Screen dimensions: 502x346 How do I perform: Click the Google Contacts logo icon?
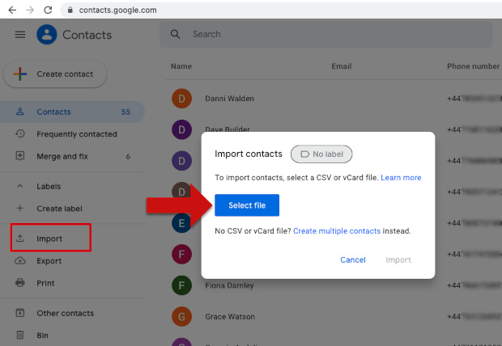coord(47,36)
